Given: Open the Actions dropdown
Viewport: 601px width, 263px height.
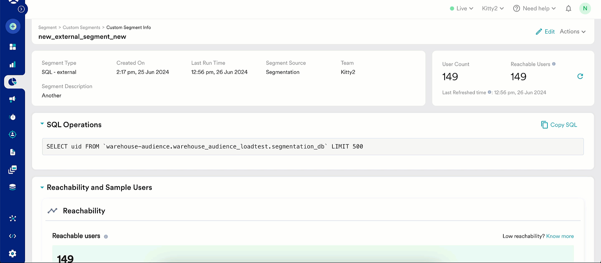Looking at the screenshot, I should (x=573, y=31).
